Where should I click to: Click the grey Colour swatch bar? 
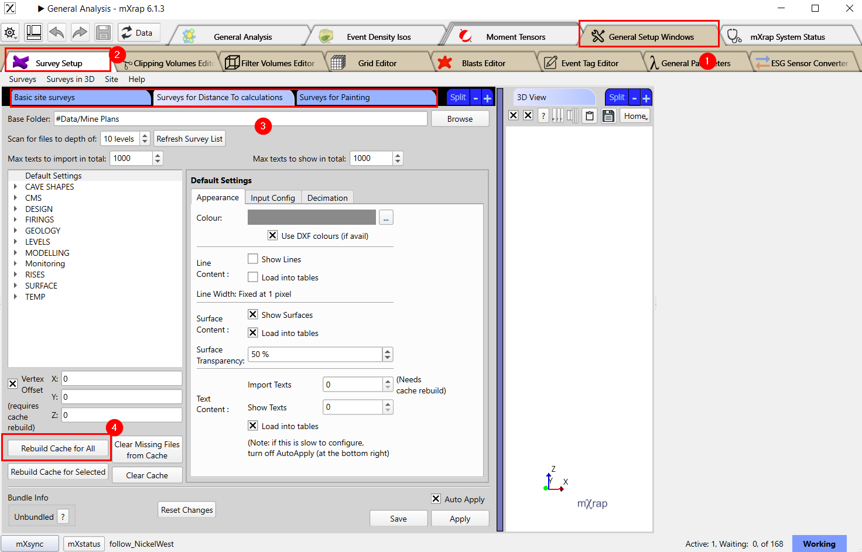[312, 217]
